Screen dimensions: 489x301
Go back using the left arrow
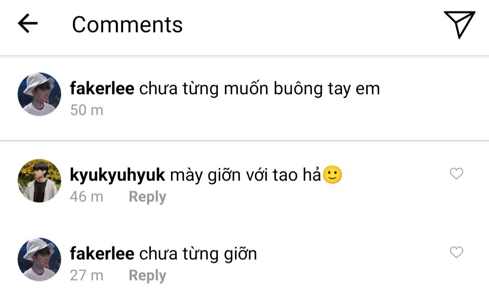pyautogui.click(x=27, y=24)
